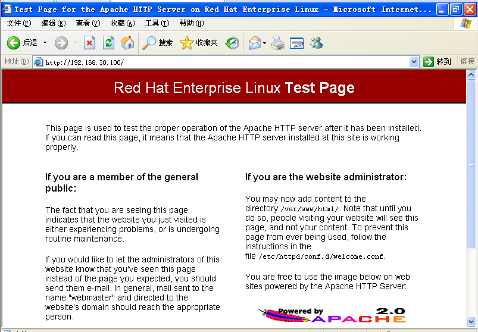Click the green Back arrow icon
The height and width of the screenshot is (332, 478).
14,43
